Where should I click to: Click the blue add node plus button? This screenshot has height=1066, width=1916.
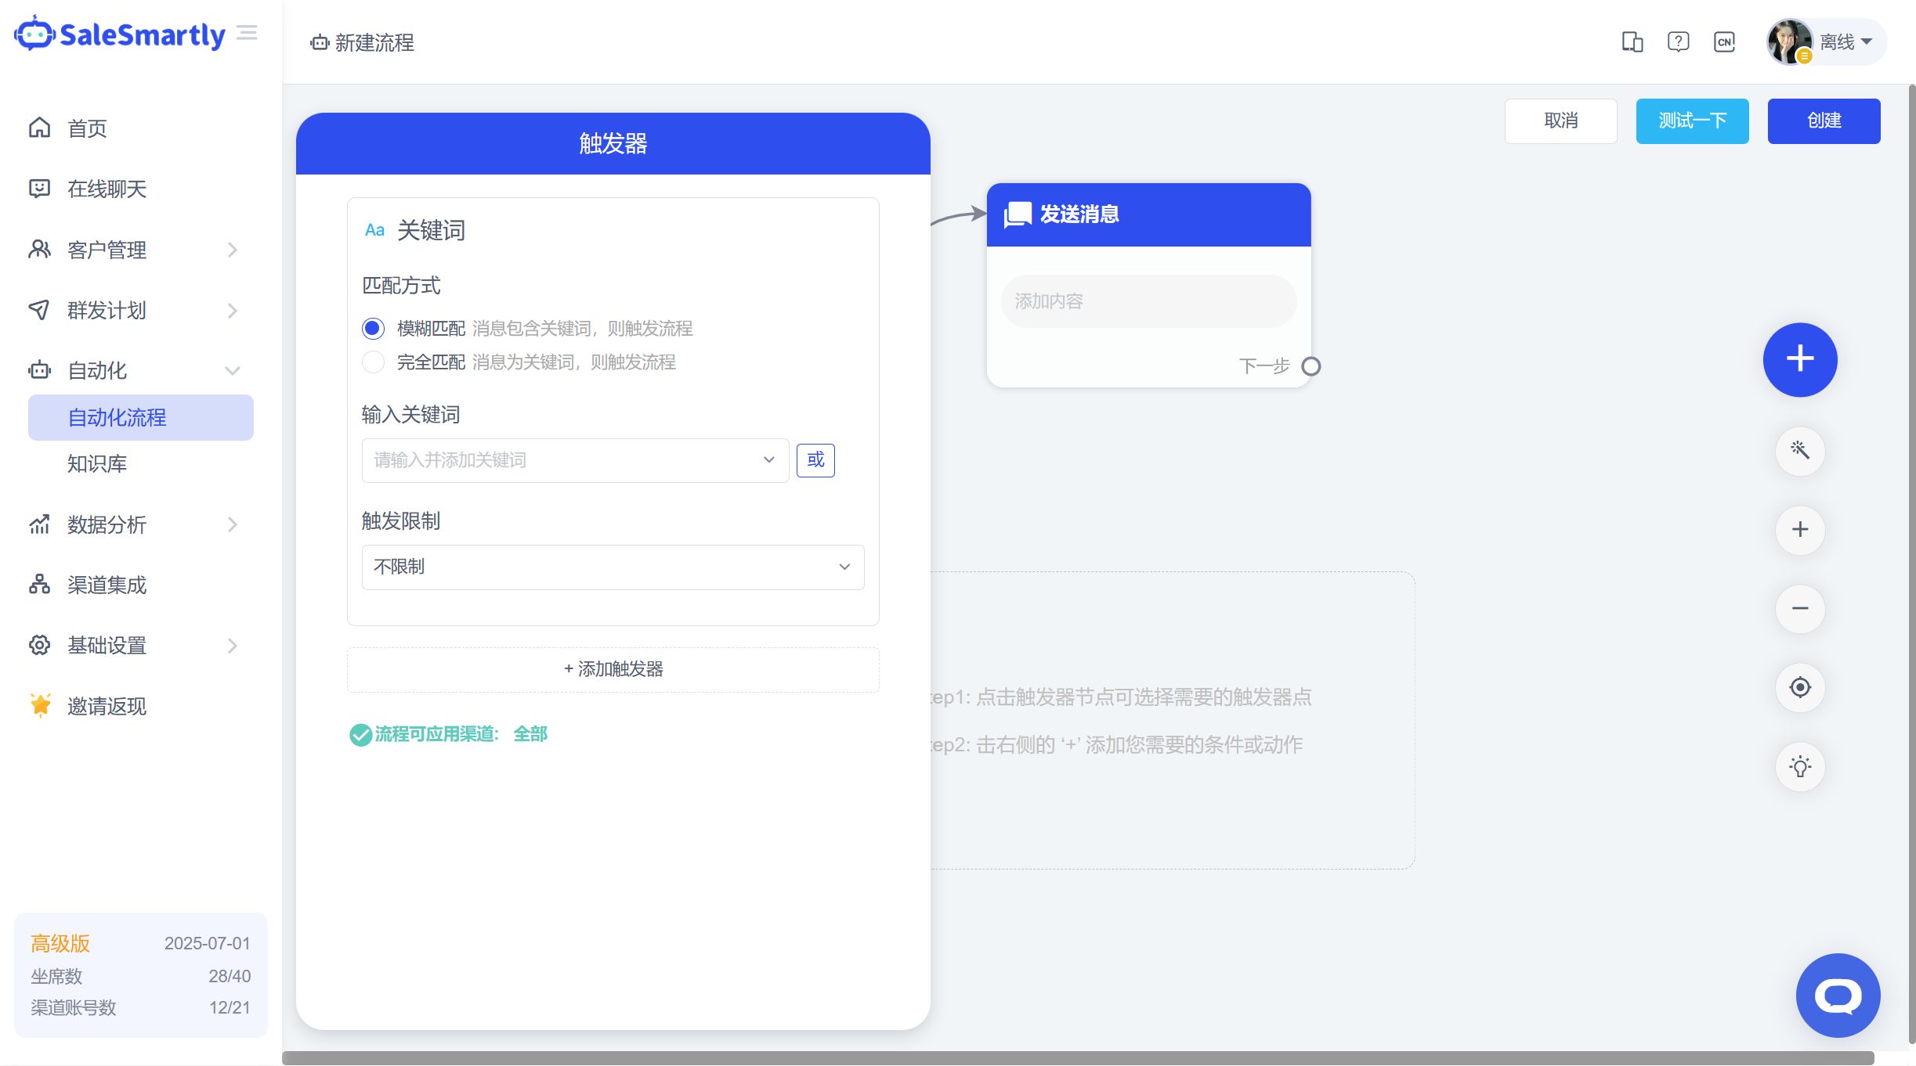point(1799,359)
